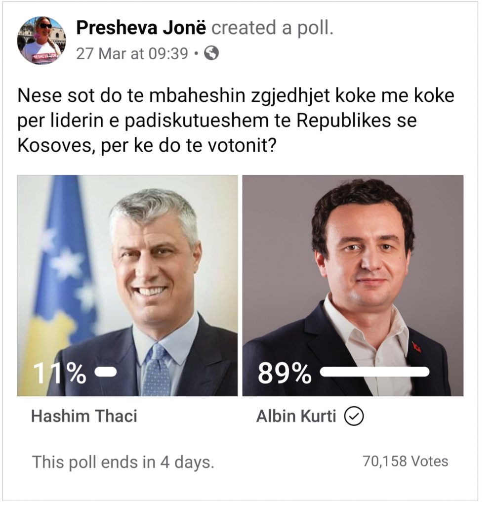Viewport: 493px width, 506px height.
Task: Toggle the checkmark next to Albin Kurti
Action: coord(354,417)
